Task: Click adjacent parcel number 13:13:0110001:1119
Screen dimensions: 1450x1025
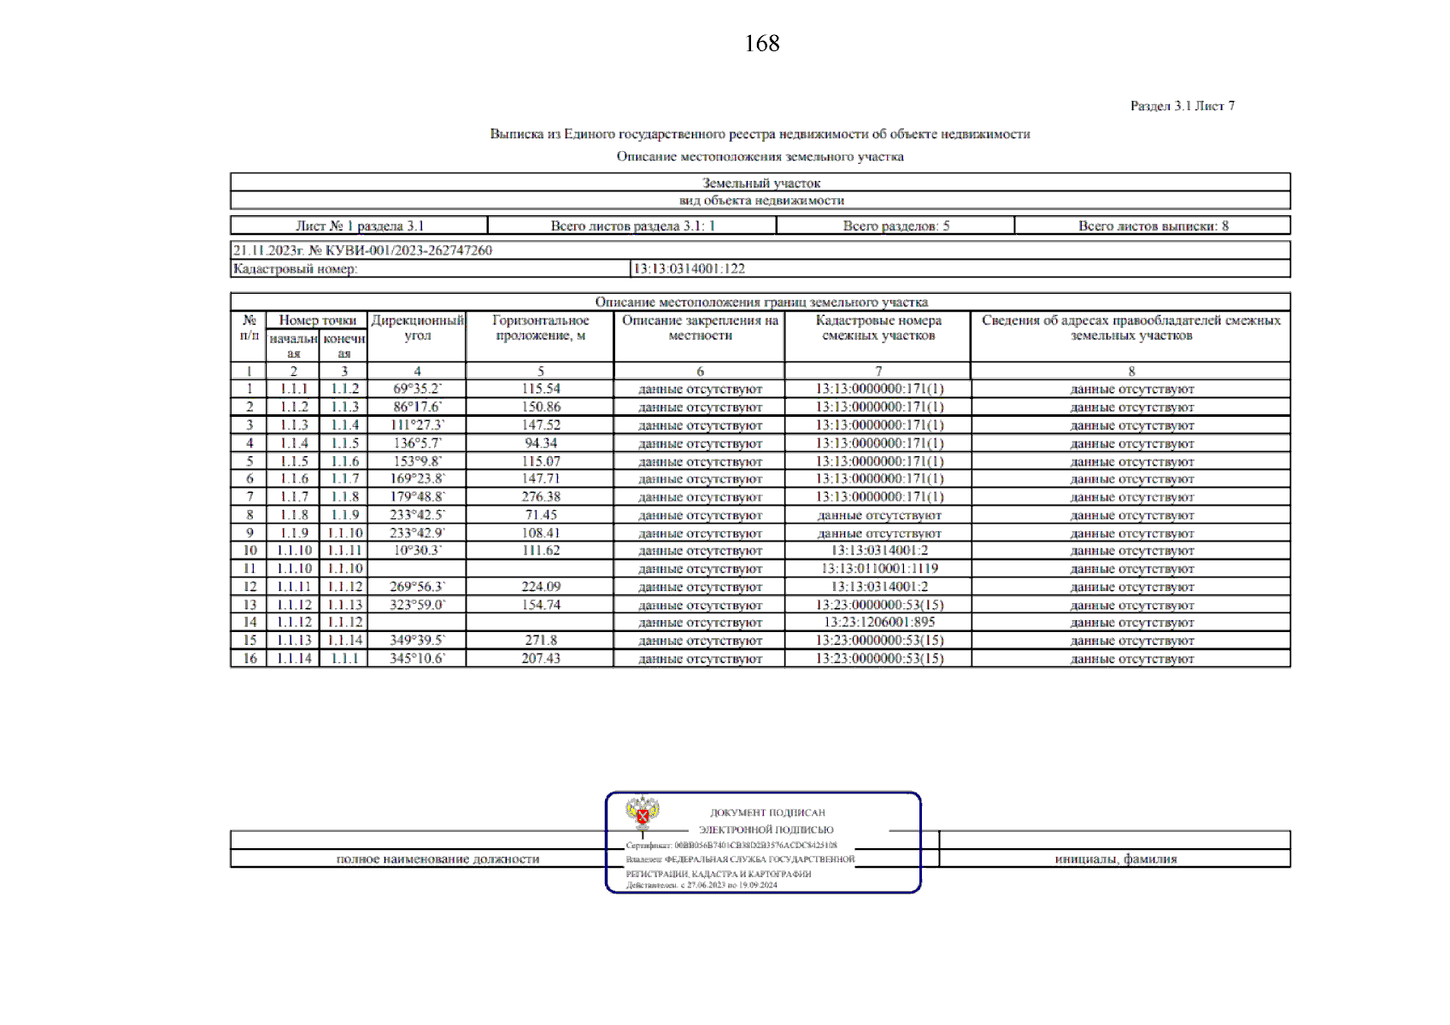Action: 878,569
